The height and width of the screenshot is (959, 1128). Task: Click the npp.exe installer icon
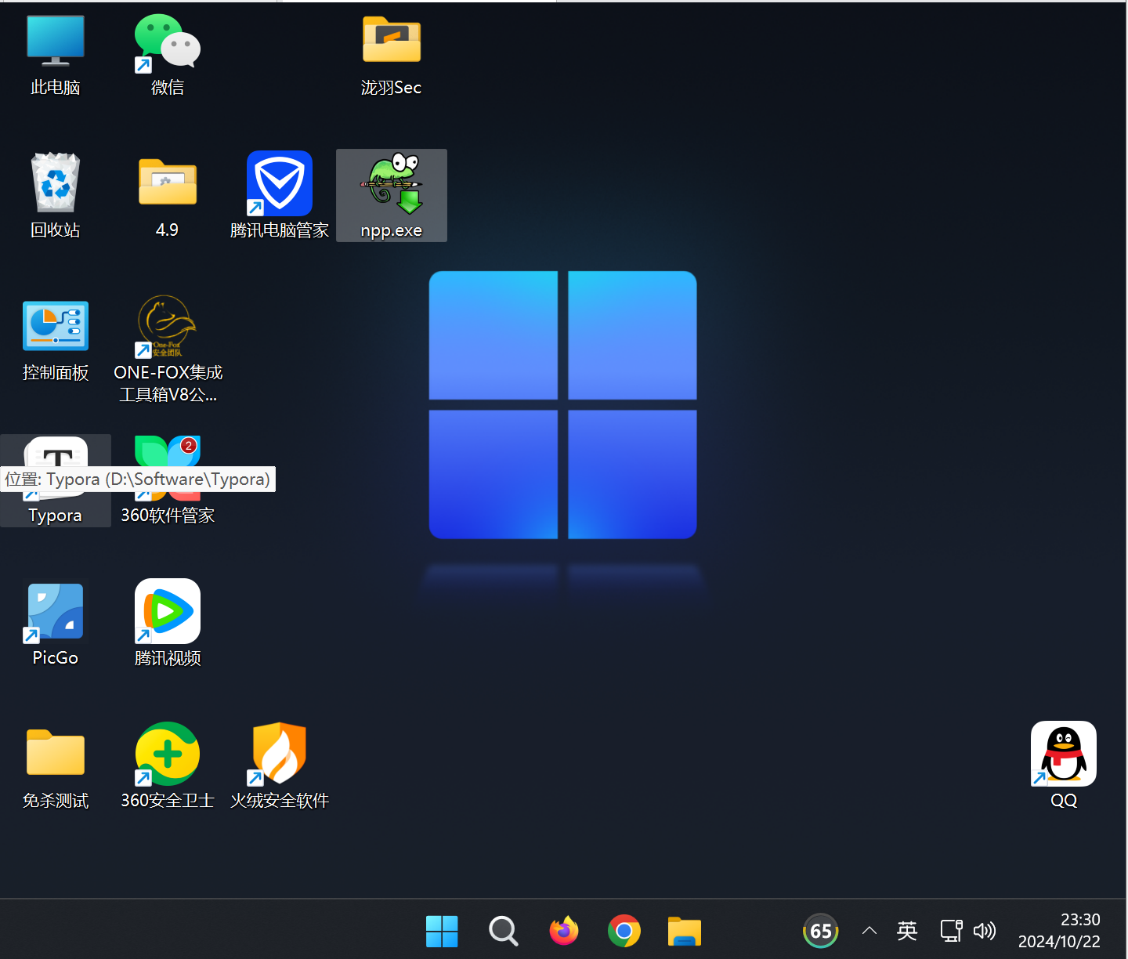click(391, 185)
